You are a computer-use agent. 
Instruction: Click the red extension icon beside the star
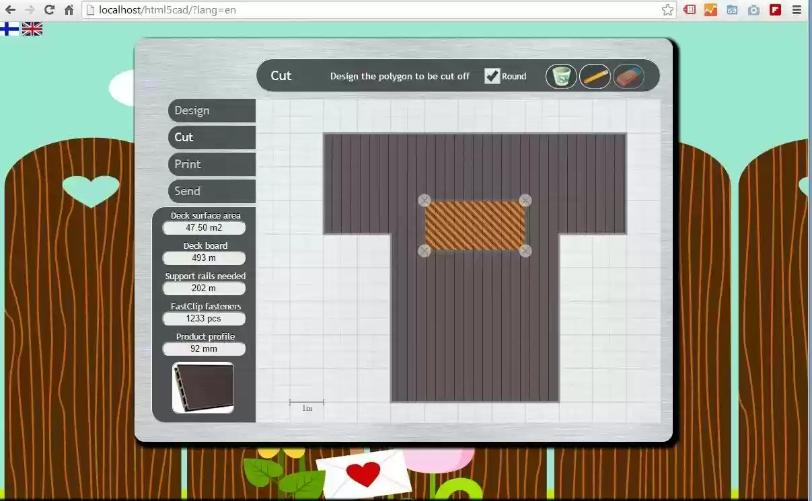pyautogui.click(x=689, y=9)
